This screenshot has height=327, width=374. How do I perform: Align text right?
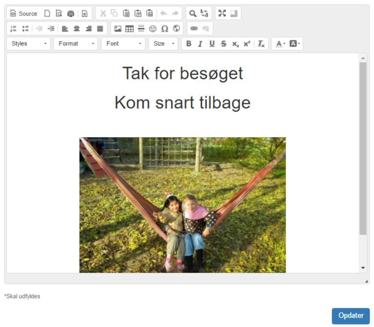pyautogui.click(x=88, y=29)
